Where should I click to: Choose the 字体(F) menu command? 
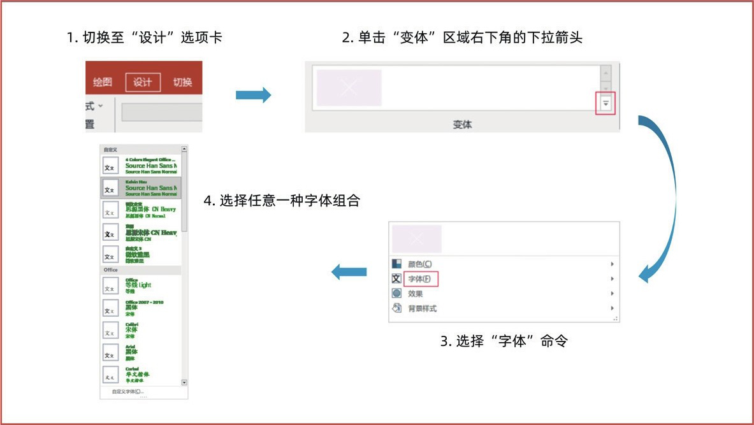coord(420,279)
